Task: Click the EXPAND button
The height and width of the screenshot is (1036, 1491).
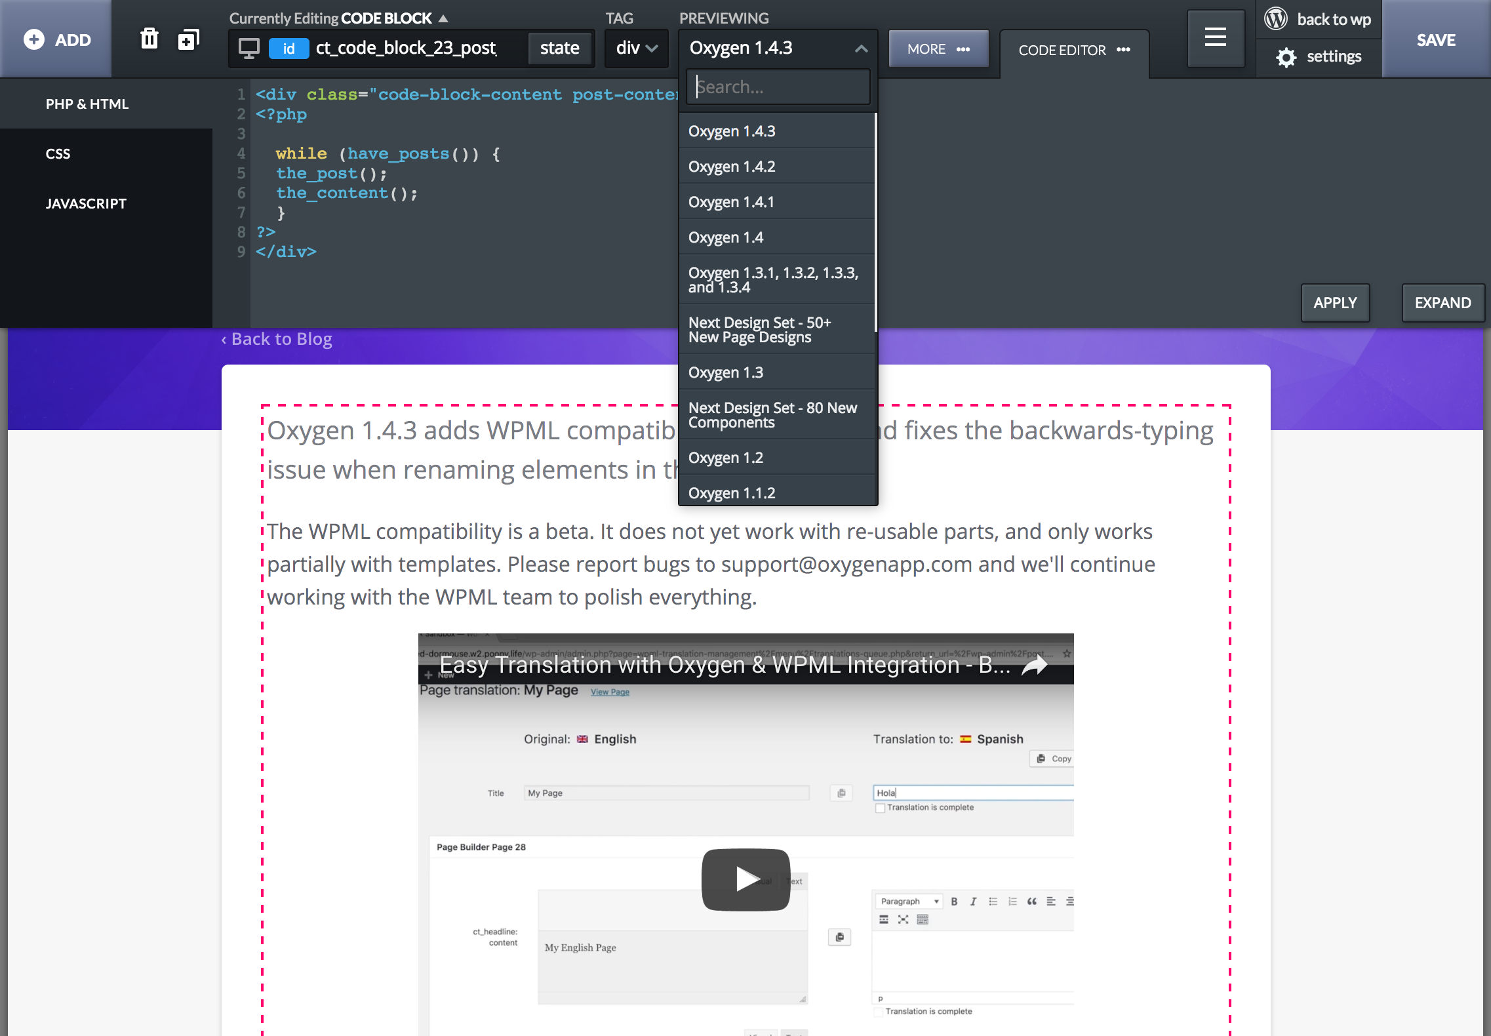Action: pos(1442,303)
